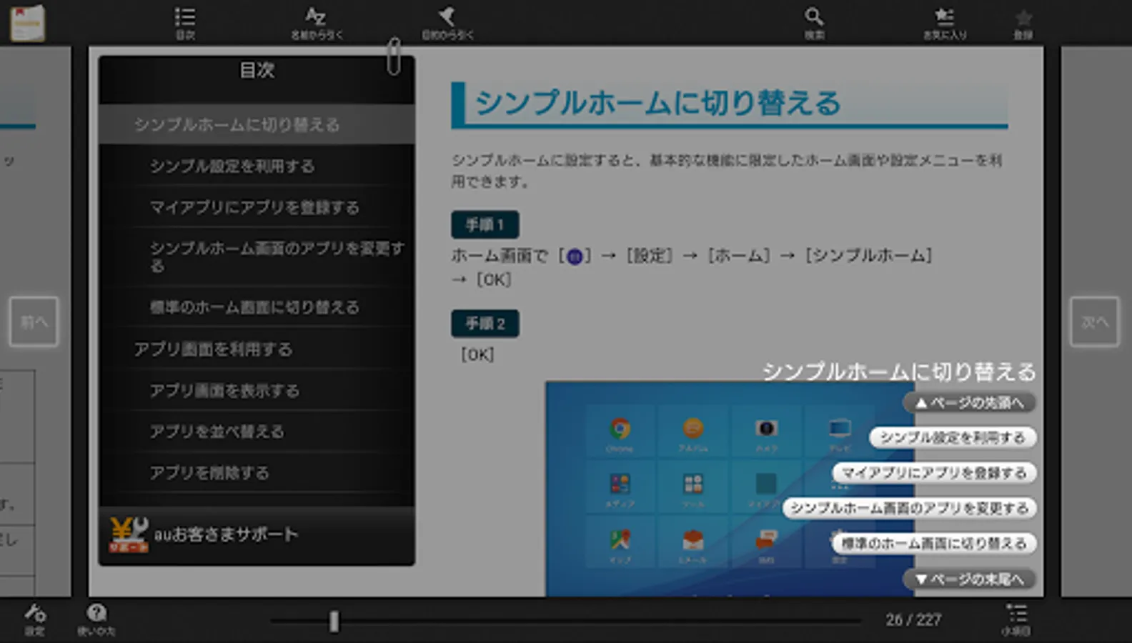This screenshot has width=1132, height=643.
Task: Open the search (検索) magnifier icon
Action: click(x=814, y=23)
